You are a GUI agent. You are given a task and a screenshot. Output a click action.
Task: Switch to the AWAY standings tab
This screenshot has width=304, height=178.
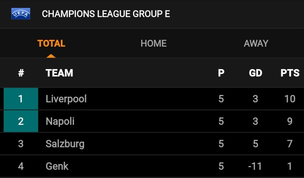tap(256, 43)
